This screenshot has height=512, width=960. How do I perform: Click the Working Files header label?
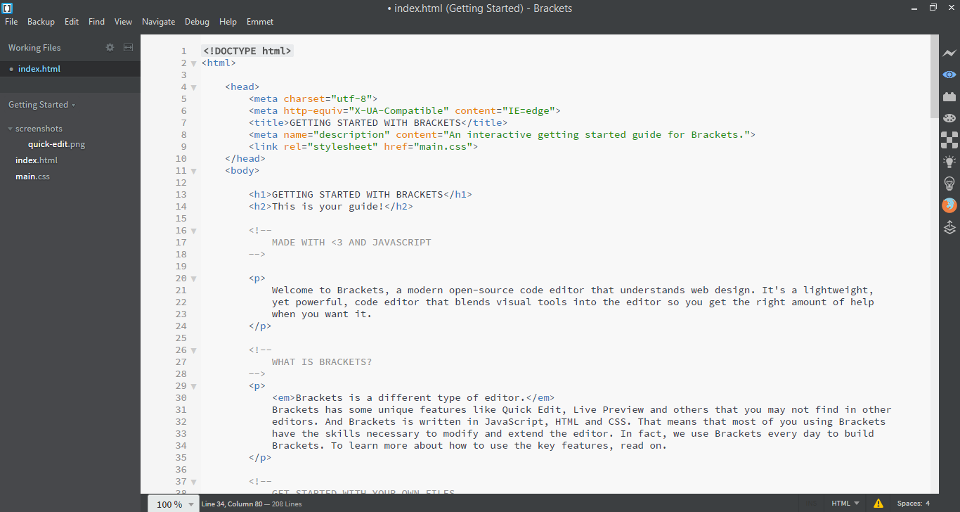34,47
